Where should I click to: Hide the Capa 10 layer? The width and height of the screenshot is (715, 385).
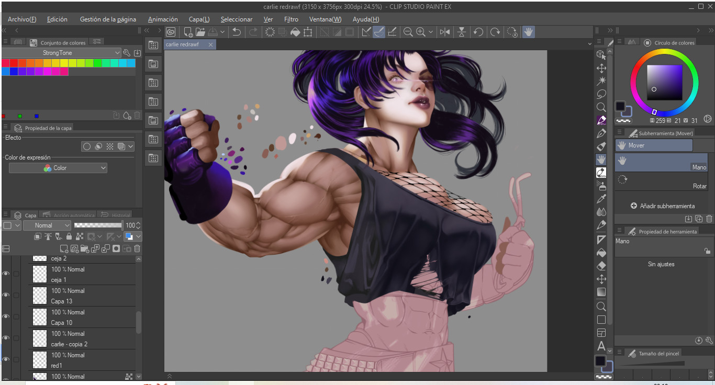click(6, 317)
